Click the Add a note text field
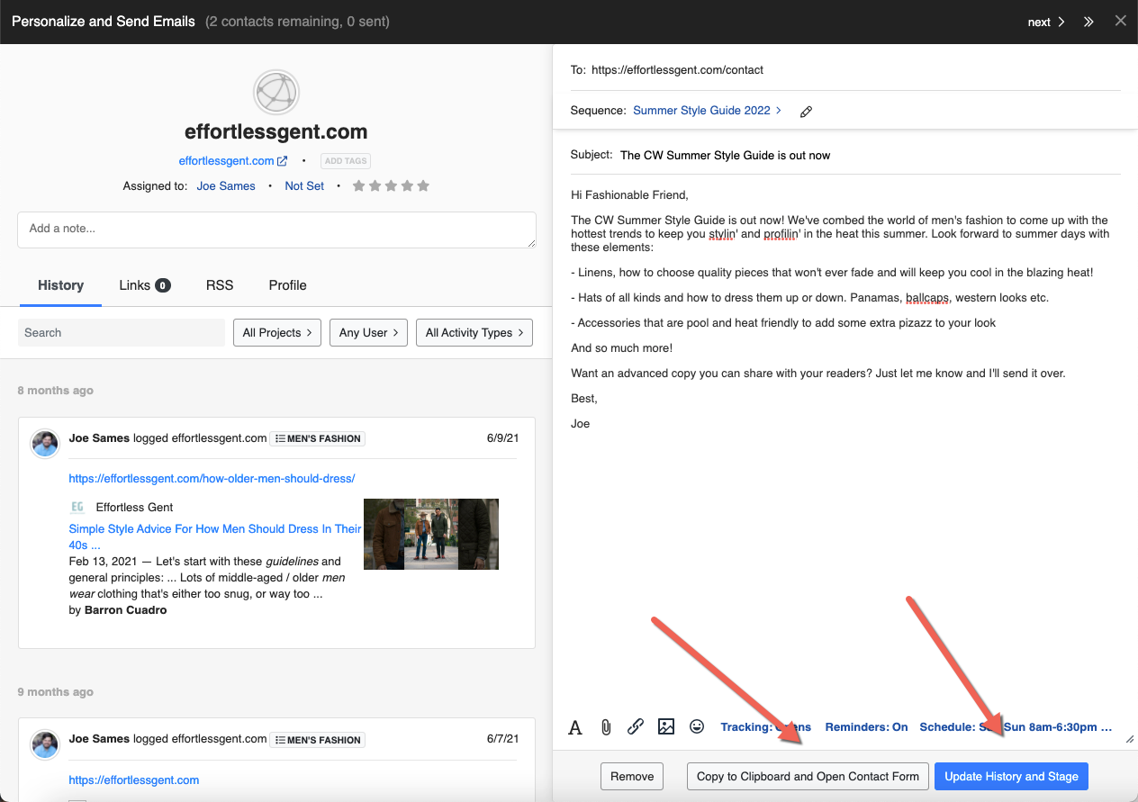The height and width of the screenshot is (802, 1138). click(x=276, y=230)
